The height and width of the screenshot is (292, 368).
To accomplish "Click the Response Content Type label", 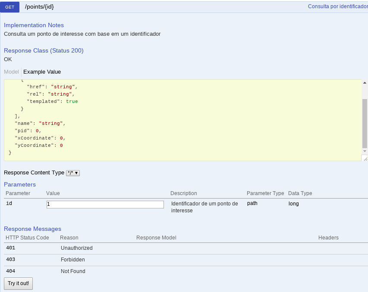I will (x=34, y=173).
